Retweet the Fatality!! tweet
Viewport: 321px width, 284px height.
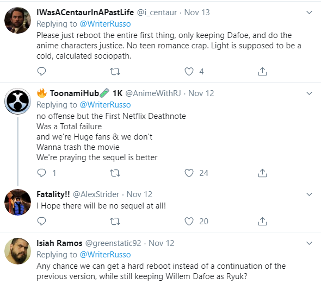(115, 221)
